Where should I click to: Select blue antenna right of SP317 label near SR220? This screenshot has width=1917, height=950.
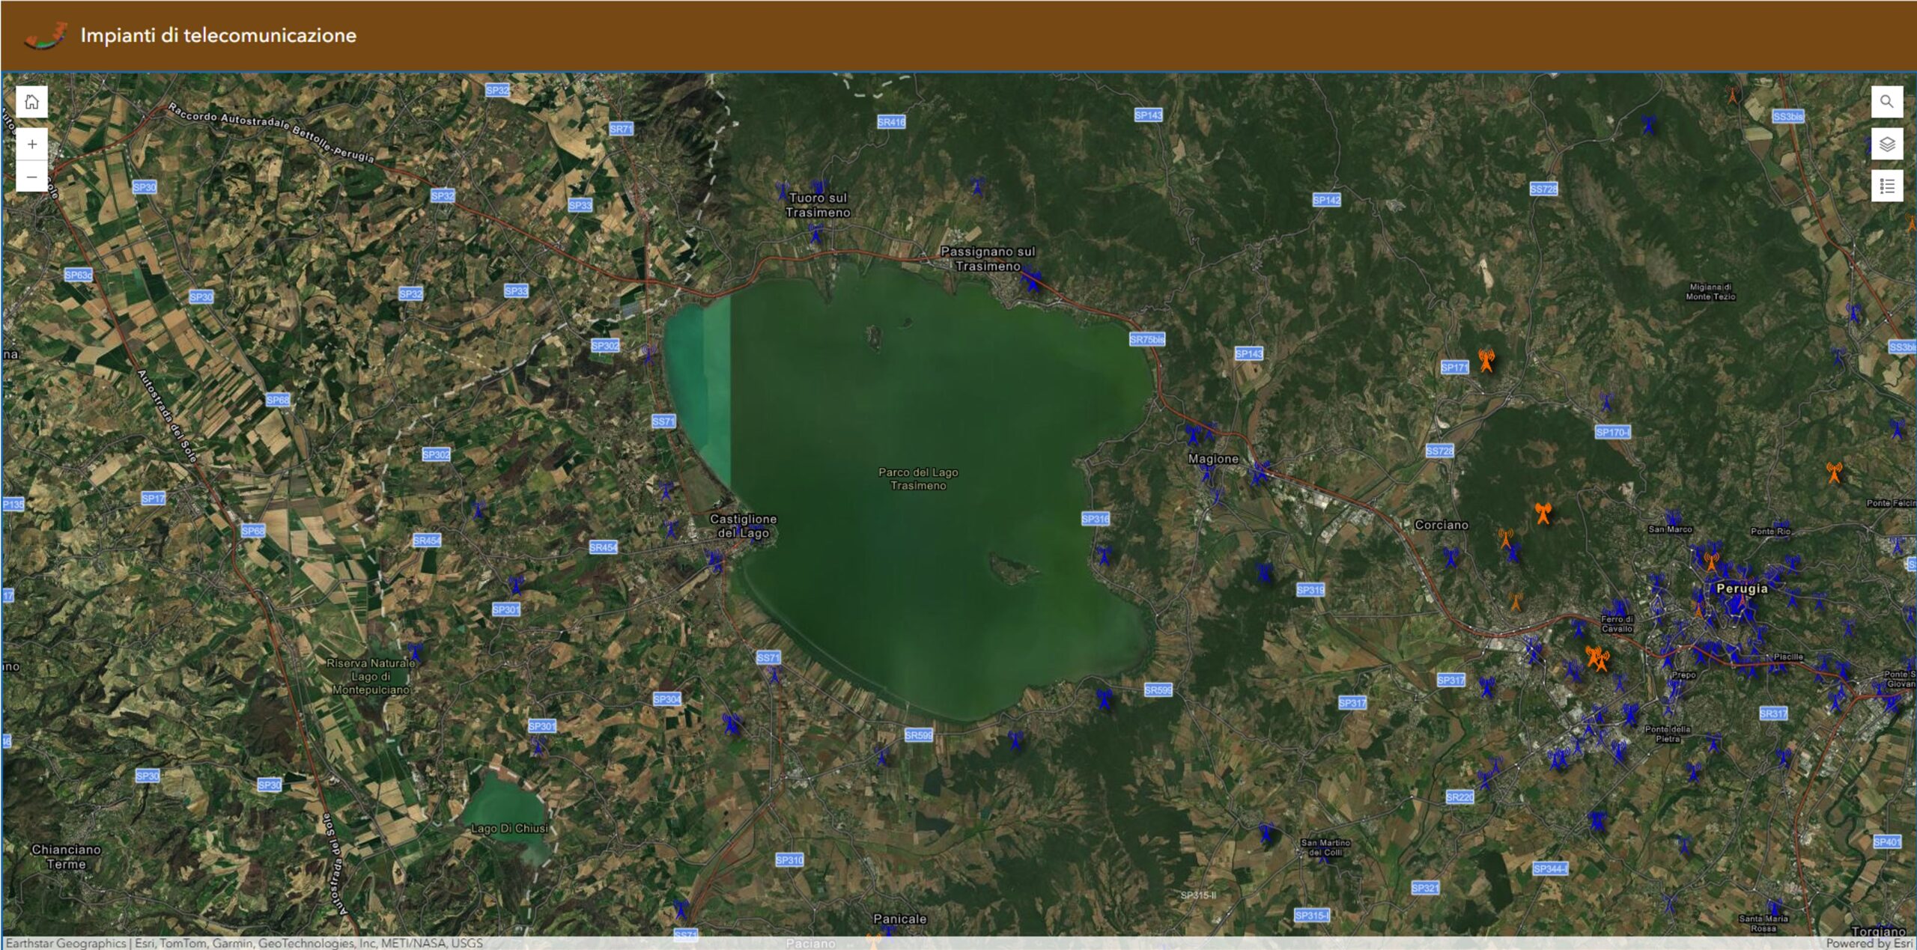[x=1487, y=687]
